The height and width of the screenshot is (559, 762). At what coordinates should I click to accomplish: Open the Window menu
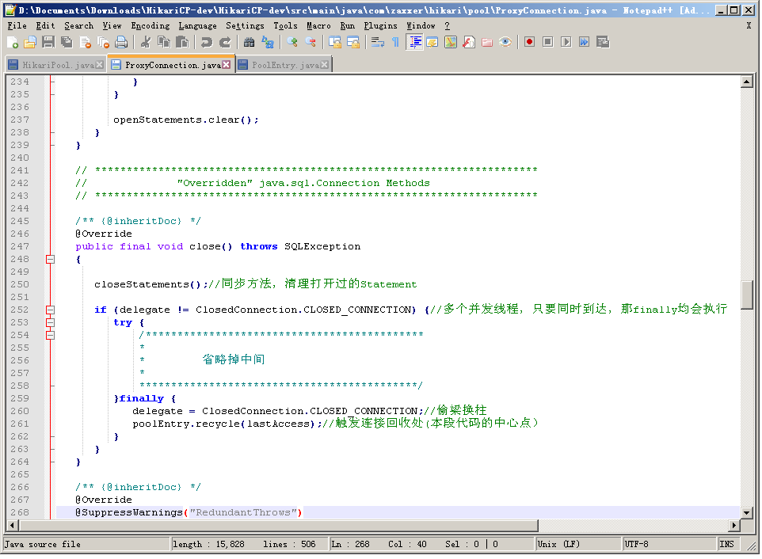pyautogui.click(x=421, y=26)
